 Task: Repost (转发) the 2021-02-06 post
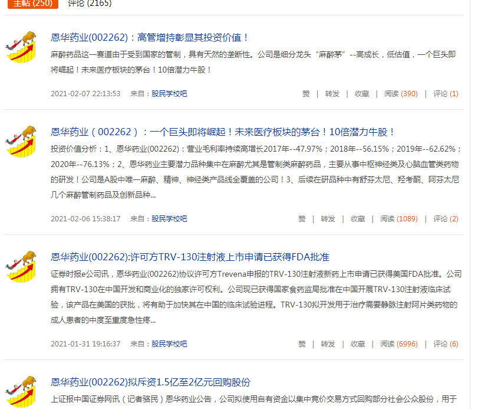click(328, 219)
